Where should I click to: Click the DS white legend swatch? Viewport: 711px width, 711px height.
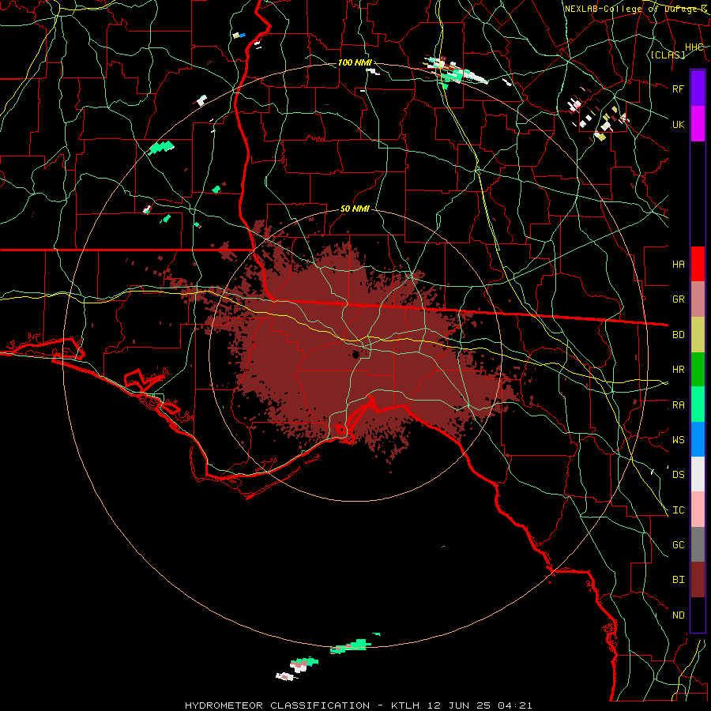[x=698, y=474]
